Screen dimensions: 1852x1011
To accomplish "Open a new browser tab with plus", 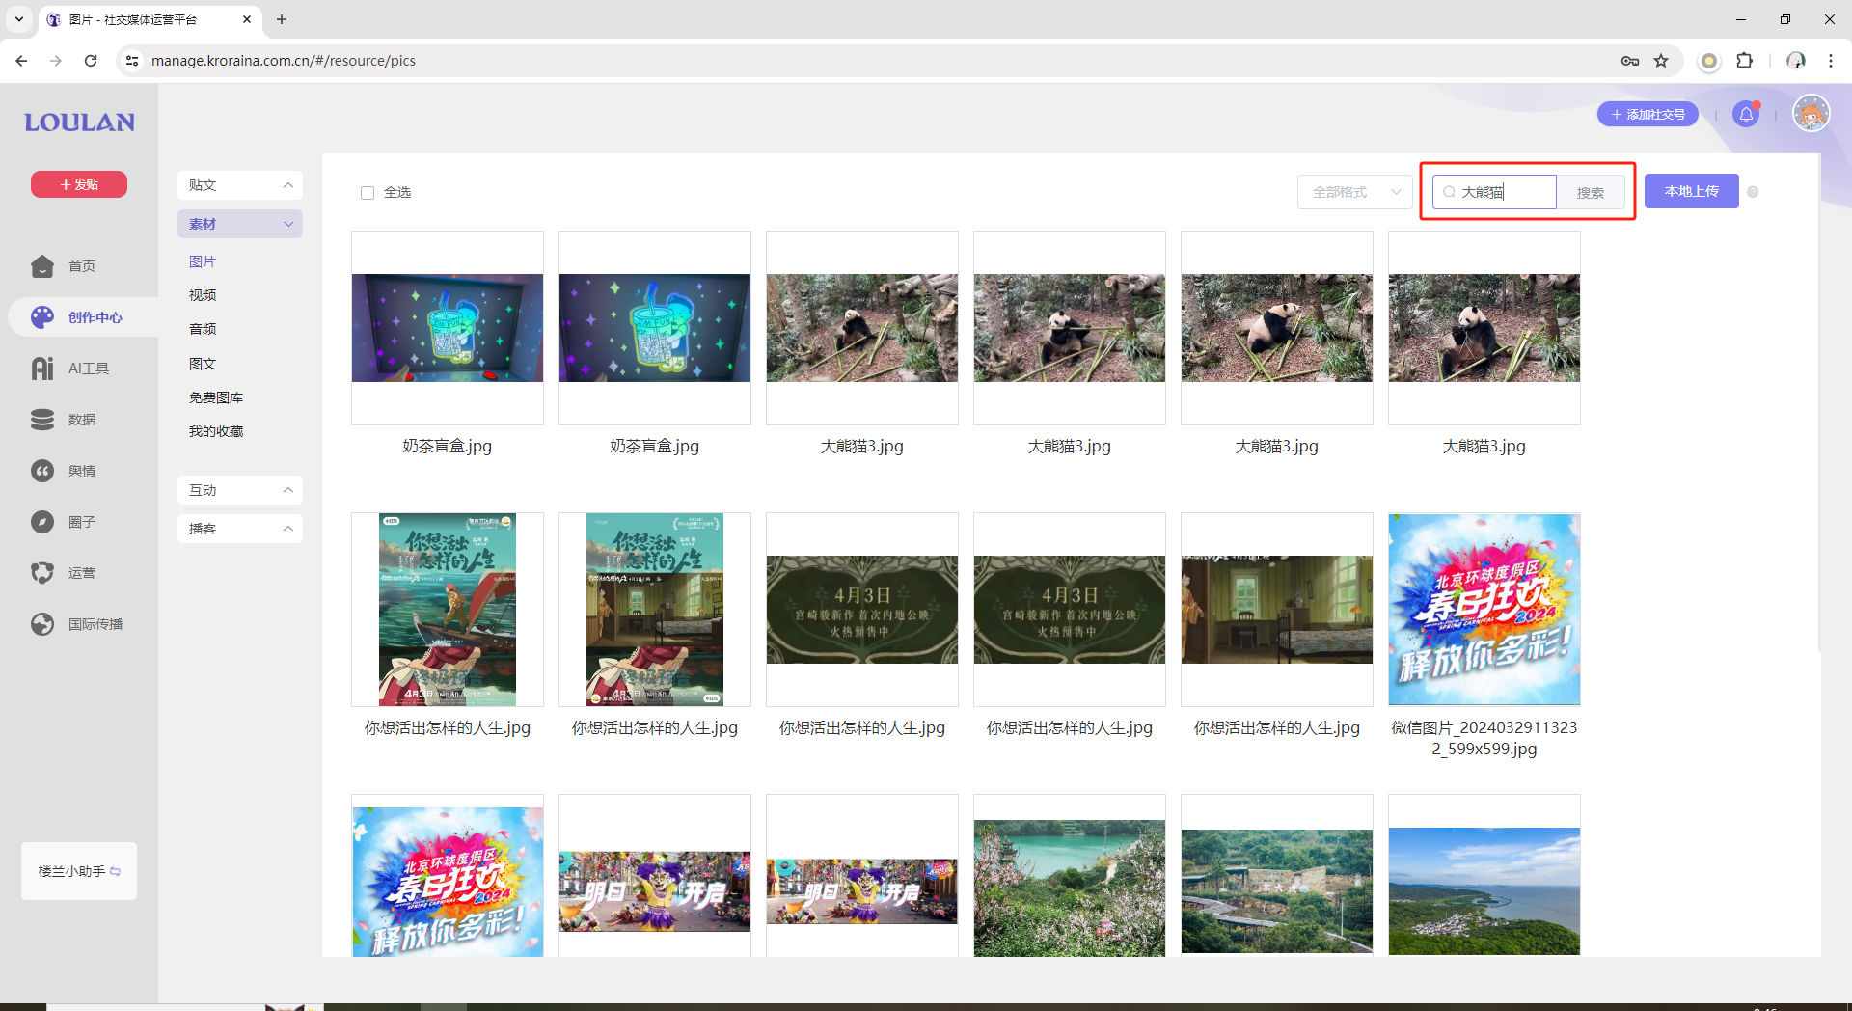I will (282, 19).
